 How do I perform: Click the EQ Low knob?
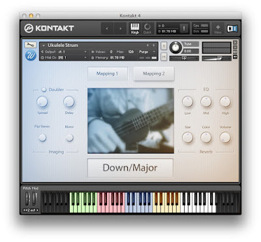tap(187, 102)
